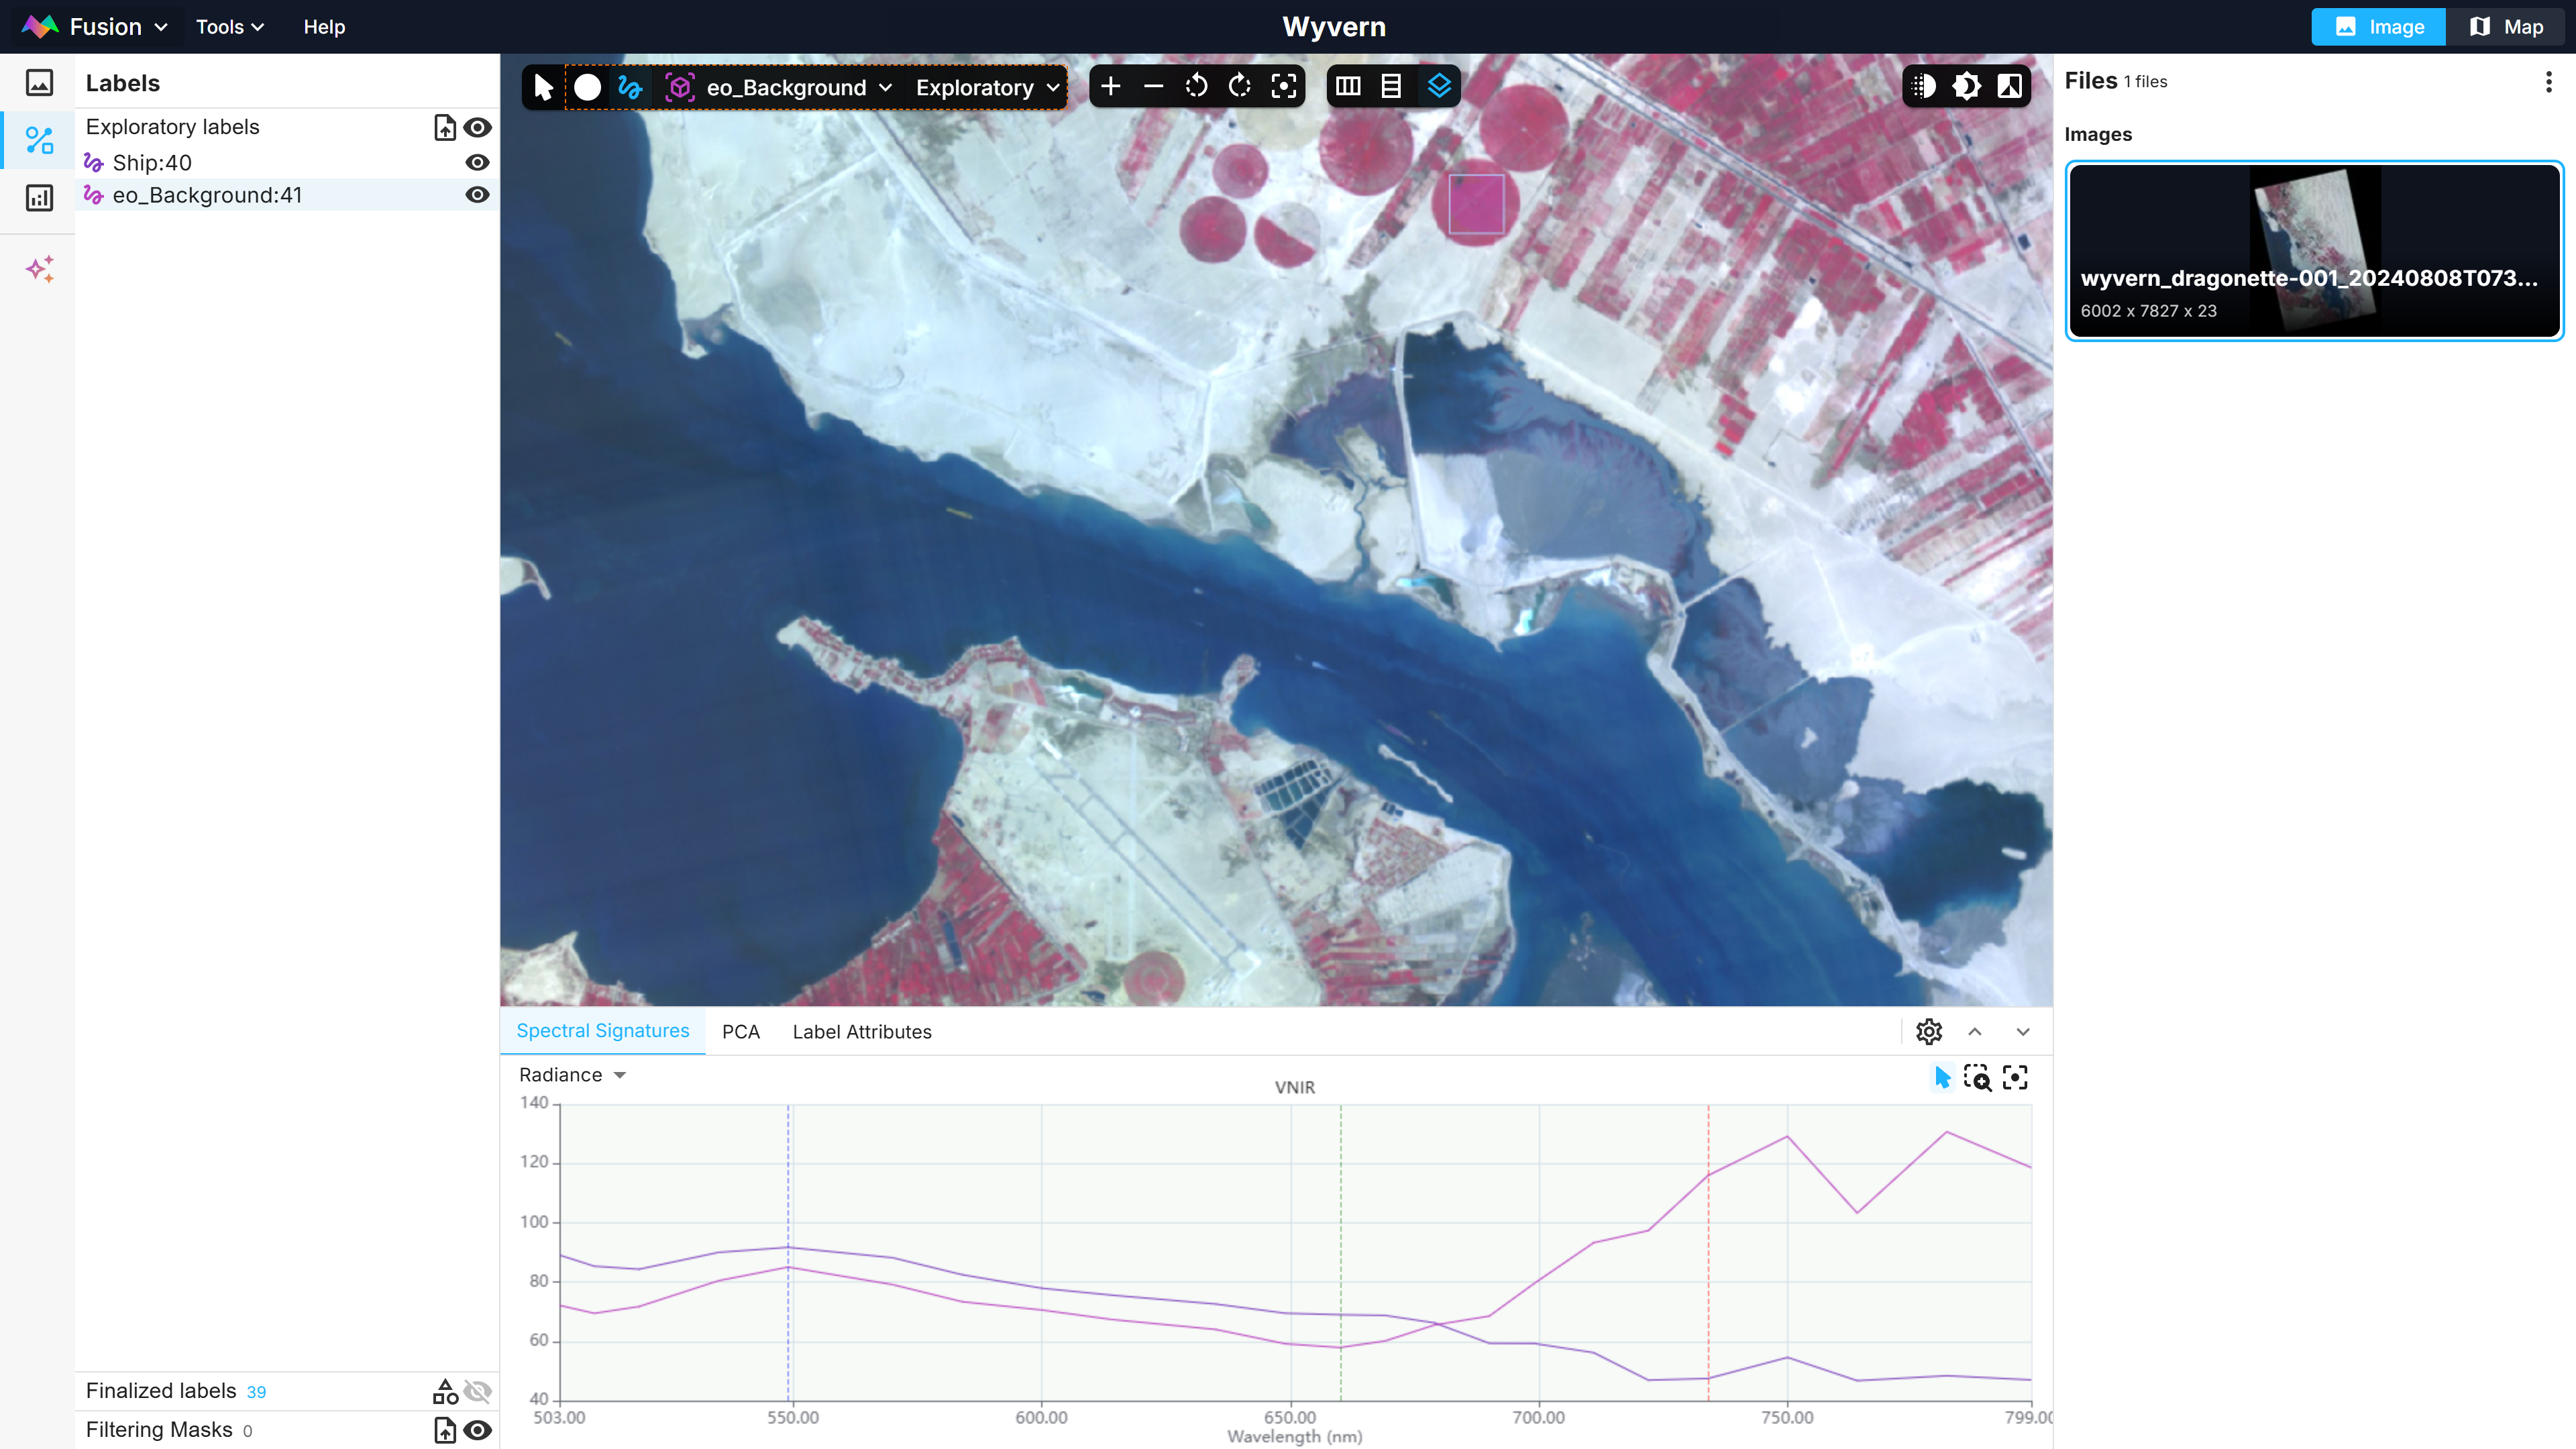Select the freehand scribble label tool
This screenshot has height=1449, width=2576.
pos(630,87)
